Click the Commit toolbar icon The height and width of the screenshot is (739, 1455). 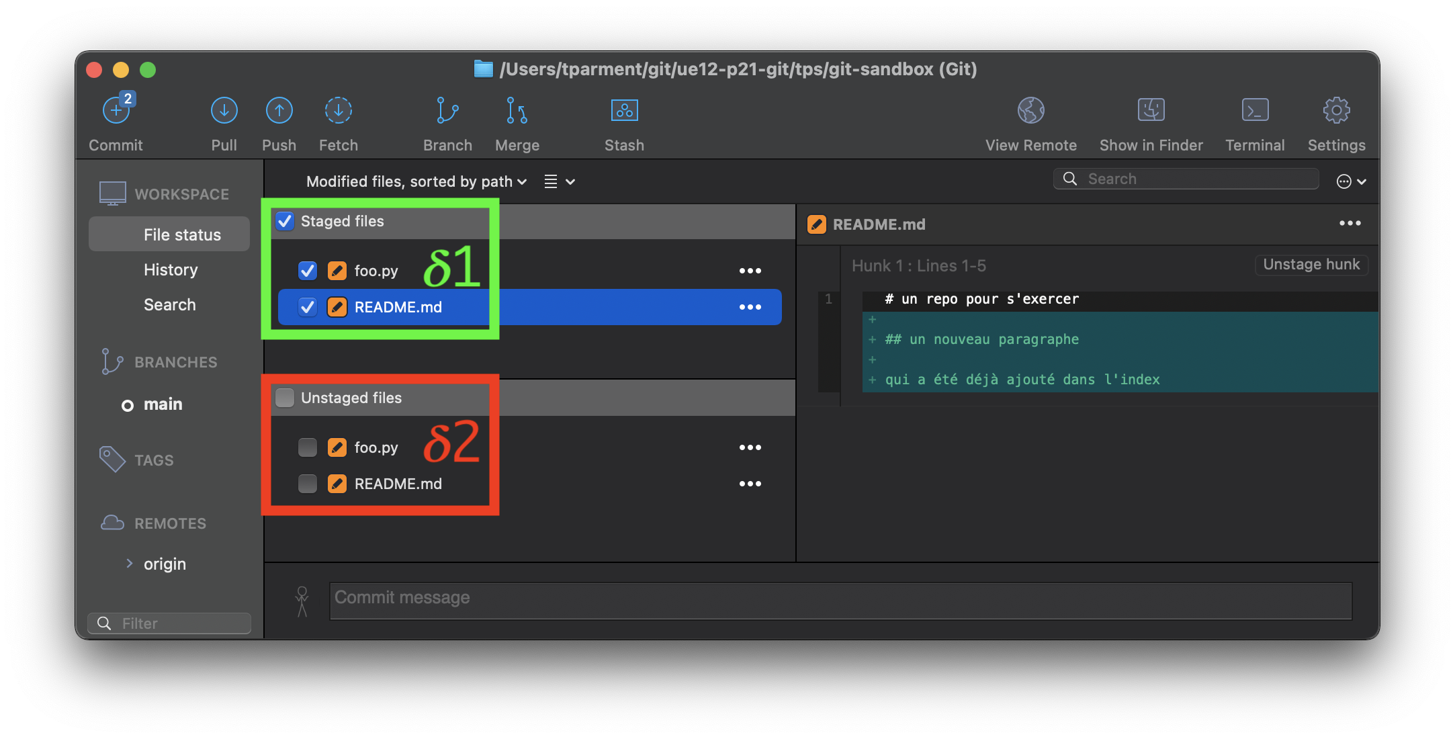pos(116,111)
